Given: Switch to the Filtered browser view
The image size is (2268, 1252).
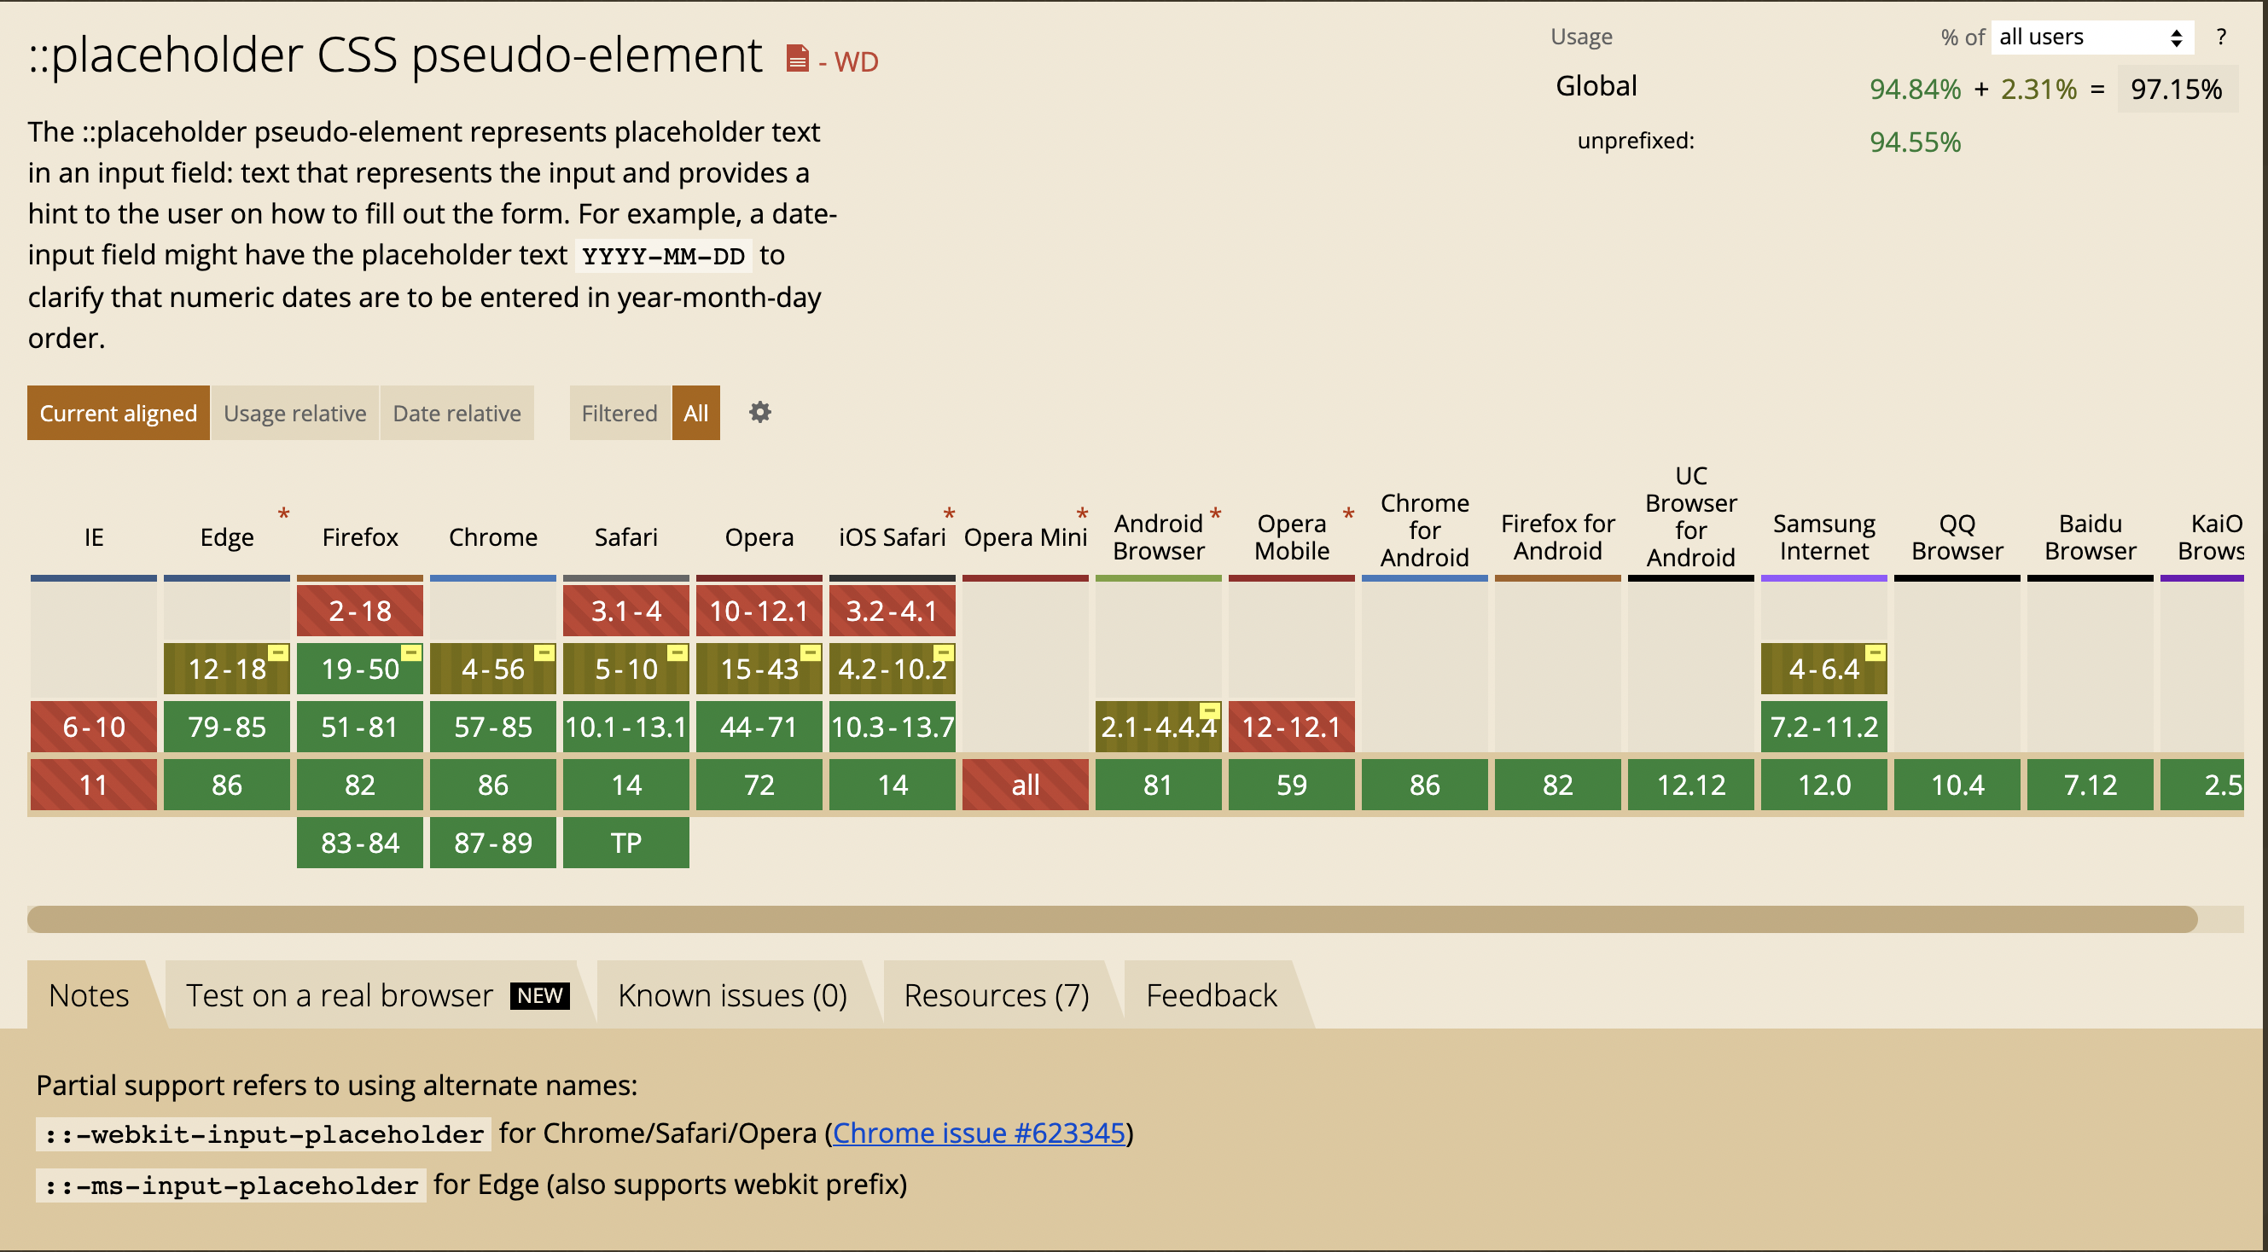Looking at the screenshot, I should click(619, 413).
